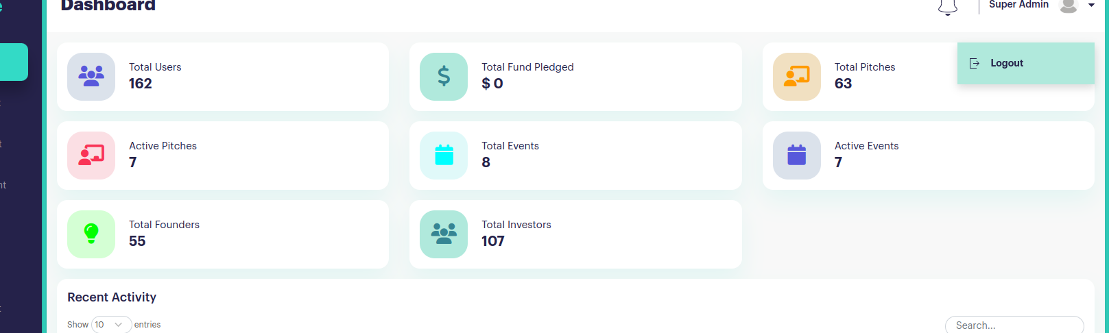
Task: Click the dollar sign Fund Pledged icon
Action: pyautogui.click(x=444, y=77)
